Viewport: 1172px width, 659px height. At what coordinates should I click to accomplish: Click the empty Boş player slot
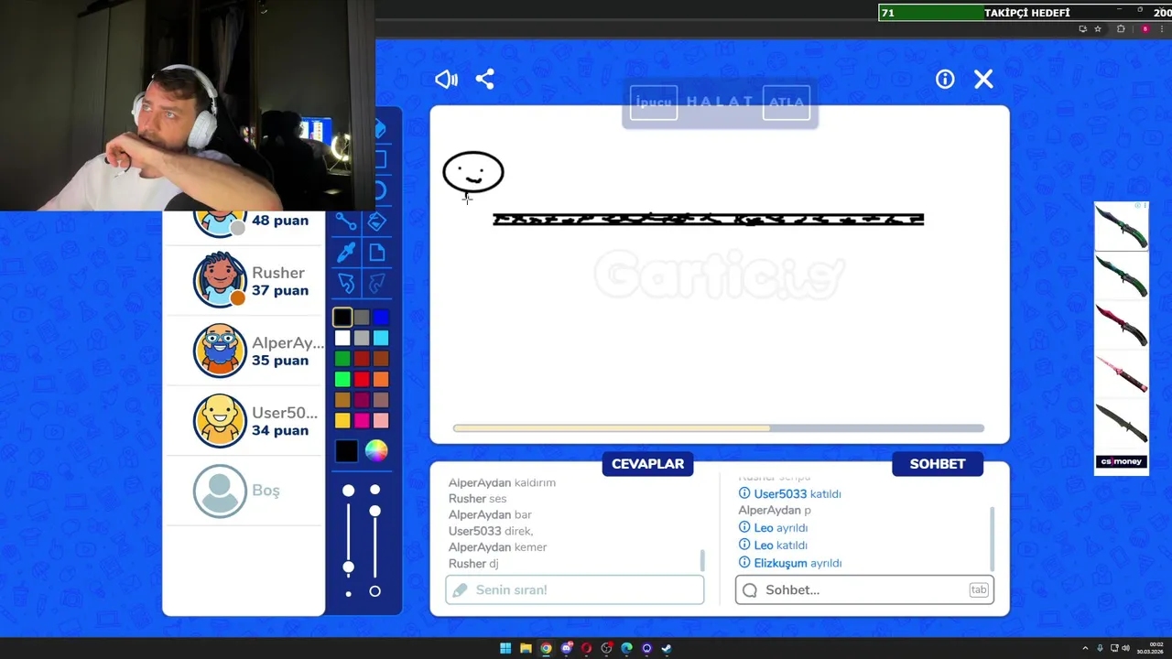click(x=244, y=491)
